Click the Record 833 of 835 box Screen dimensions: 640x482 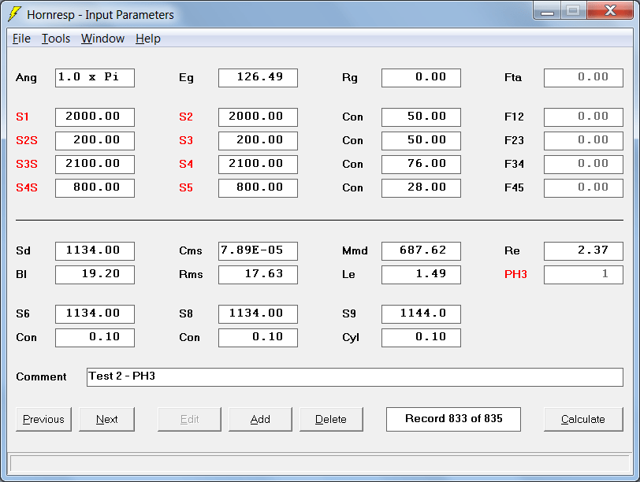click(x=453, y=419)
